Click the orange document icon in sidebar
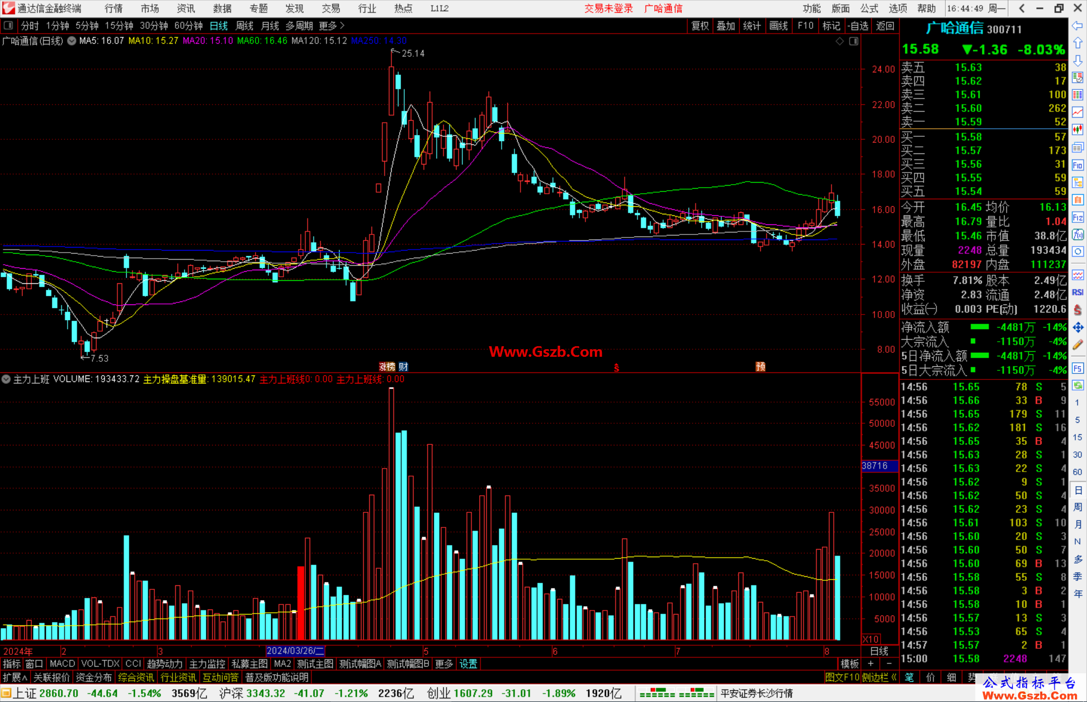Viewport: 1087px width, 702px height. (x=1077, y=200)
